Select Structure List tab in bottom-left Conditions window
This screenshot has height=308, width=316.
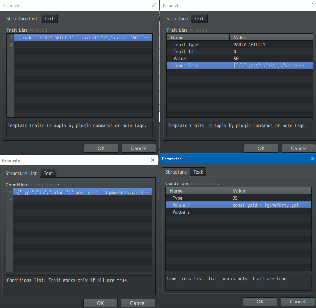[x=21, y=173]
